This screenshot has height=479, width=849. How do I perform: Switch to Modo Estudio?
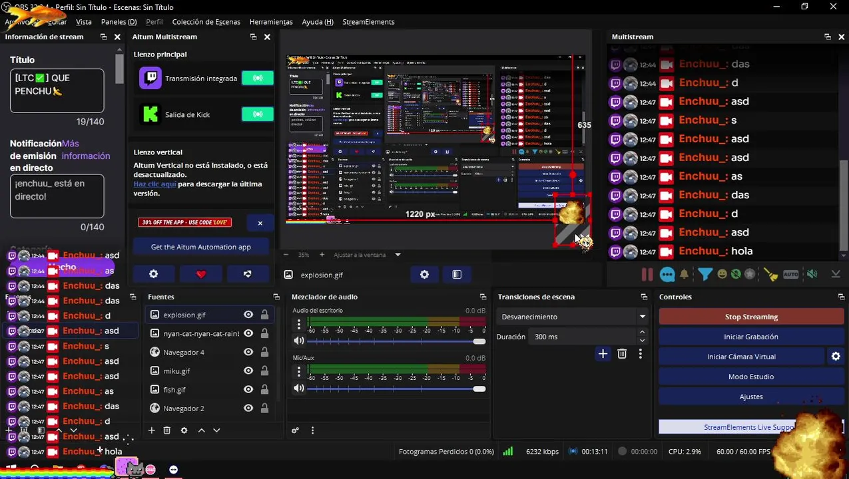751,377
